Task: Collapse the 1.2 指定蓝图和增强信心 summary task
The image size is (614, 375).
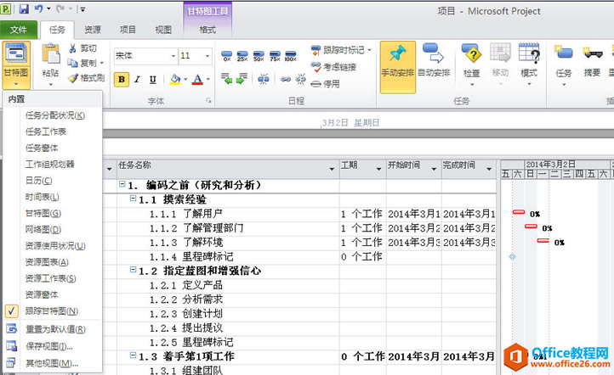Action: click(x=134, y=270)
